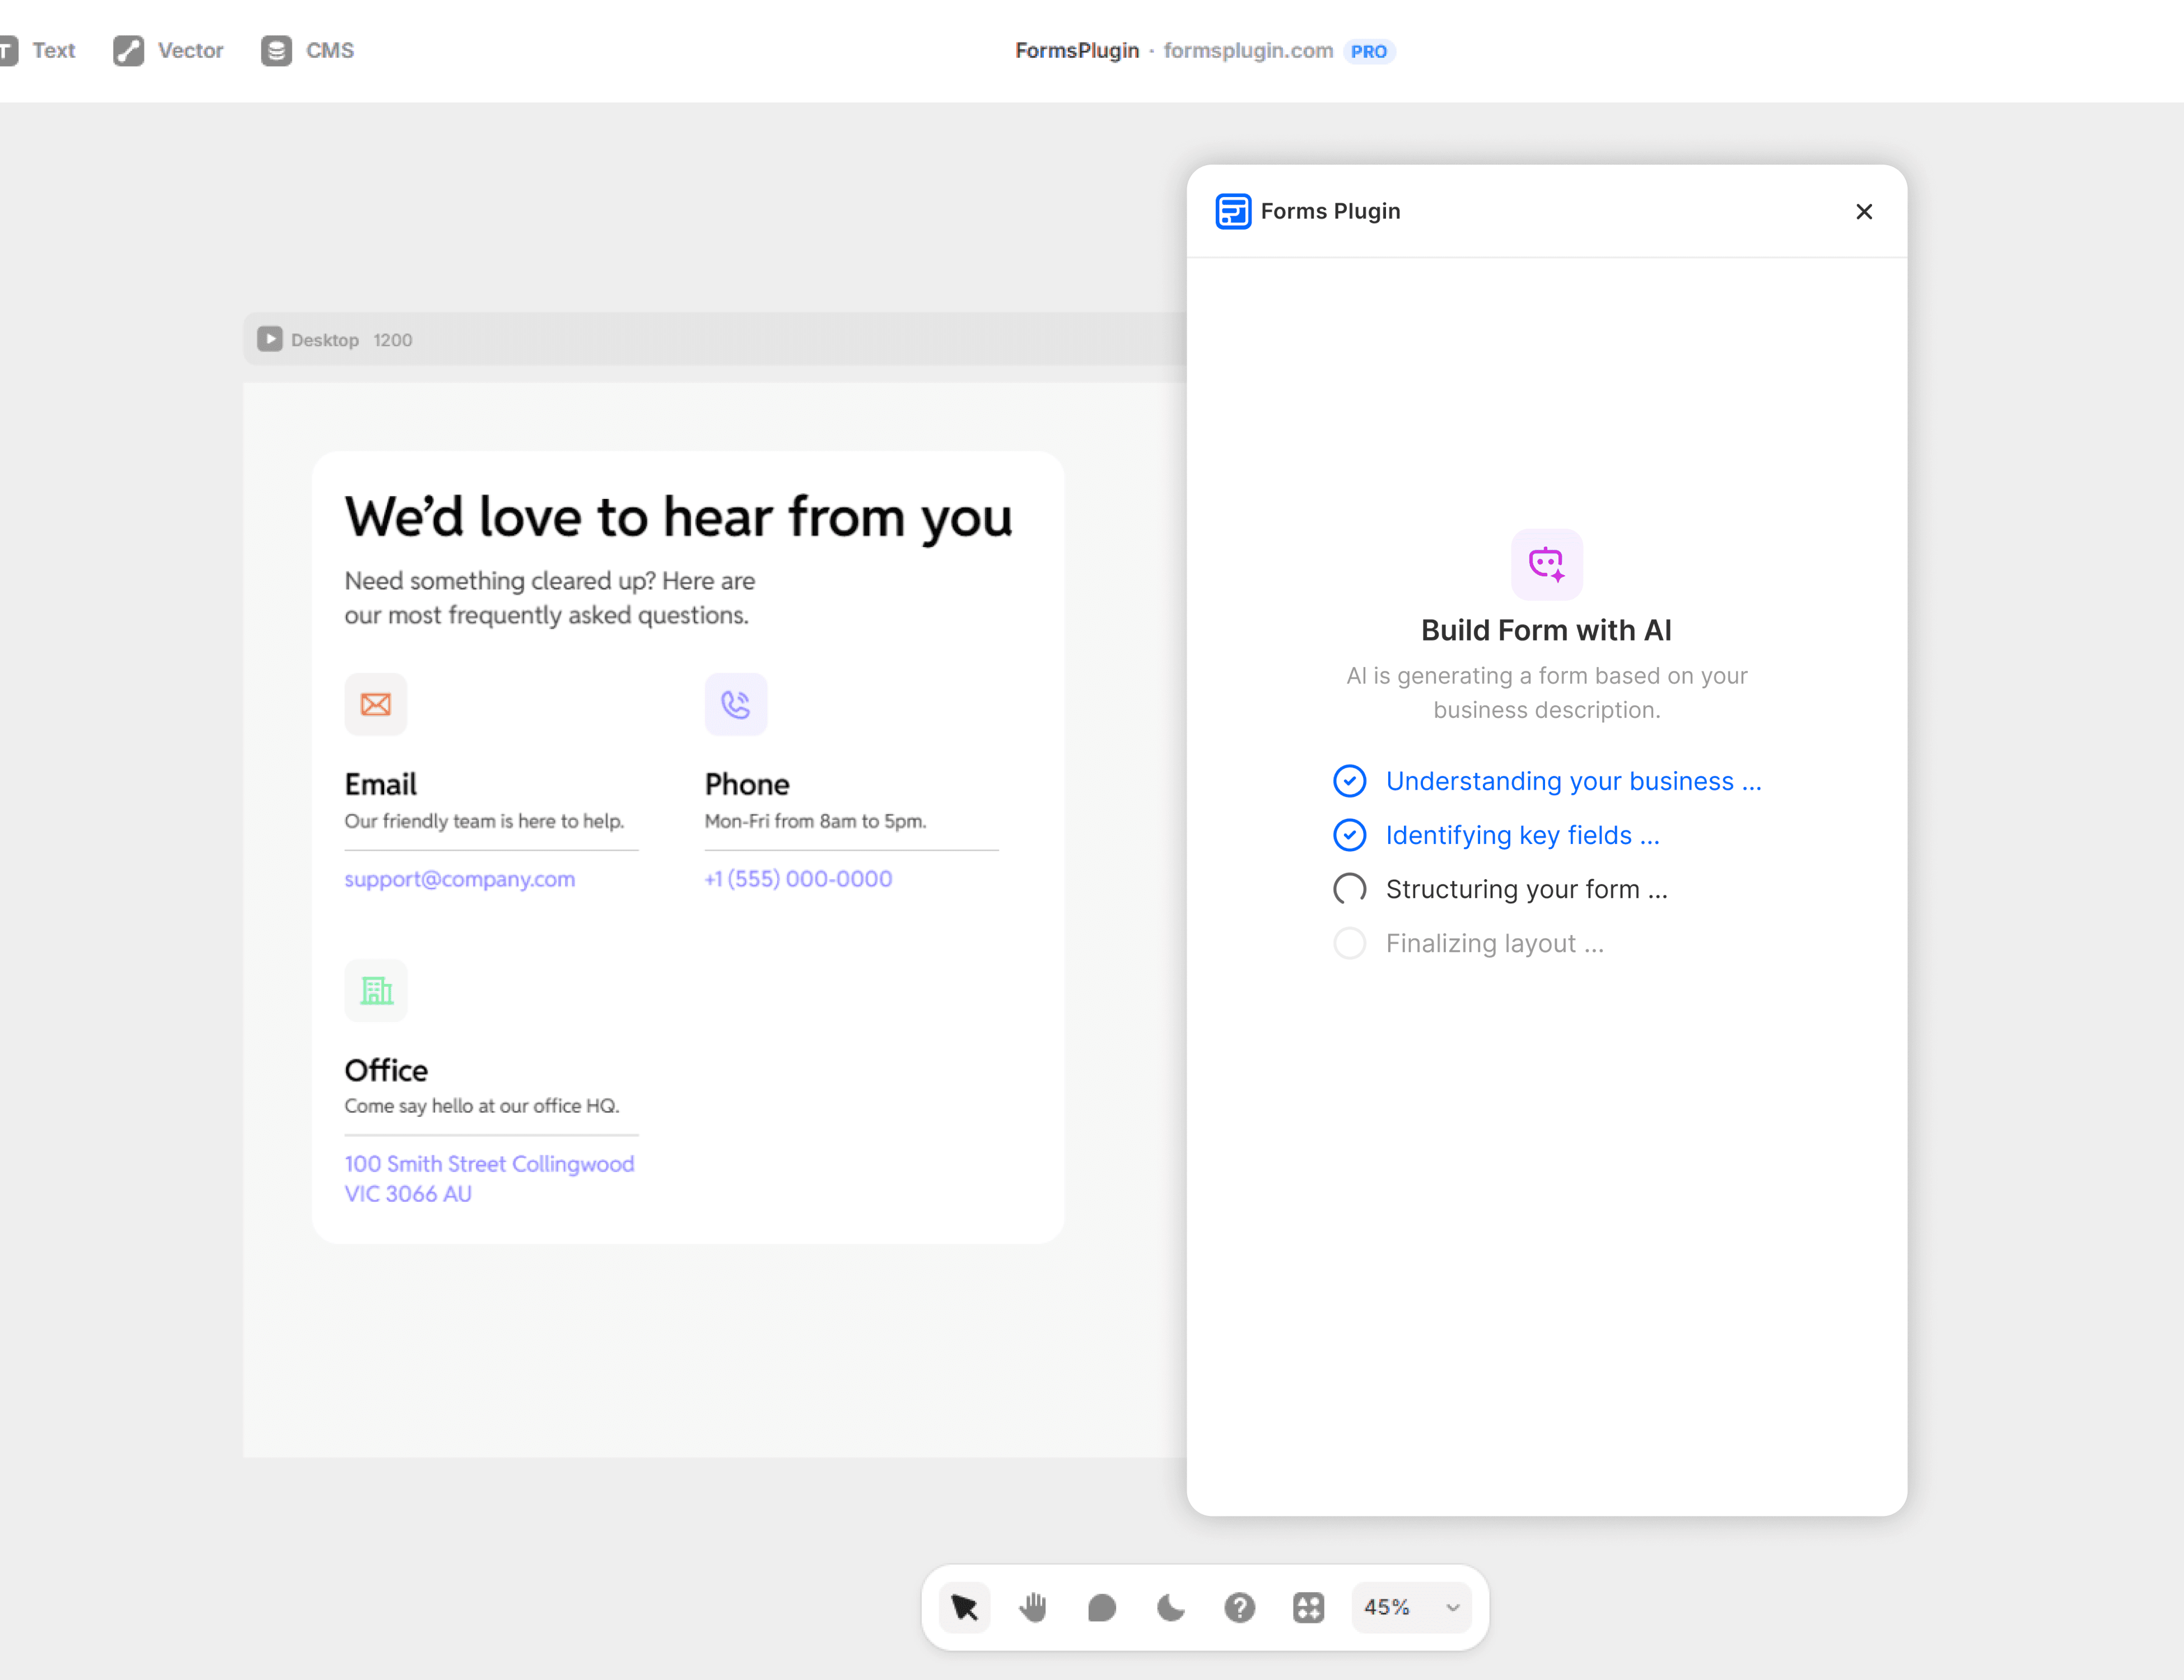Click Identifying key fields checkmark
Image resolution: width=2184 pixels, height=1680 pixels.
tap(1349, 835)
